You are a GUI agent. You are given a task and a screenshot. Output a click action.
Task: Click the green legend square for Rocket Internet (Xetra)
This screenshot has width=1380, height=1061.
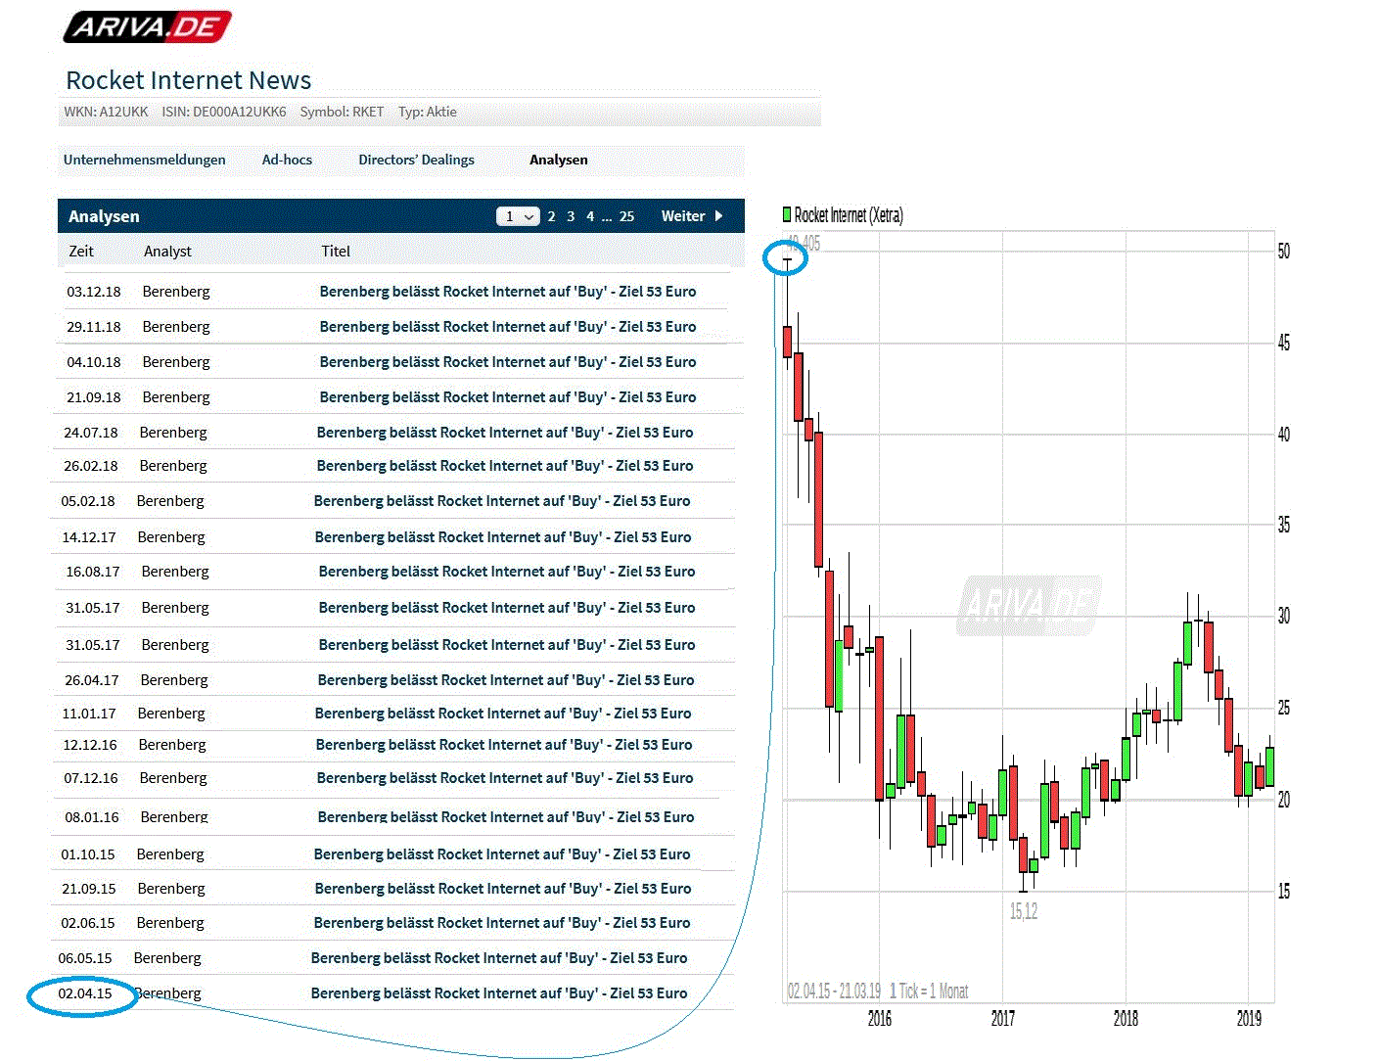[786, 214]
